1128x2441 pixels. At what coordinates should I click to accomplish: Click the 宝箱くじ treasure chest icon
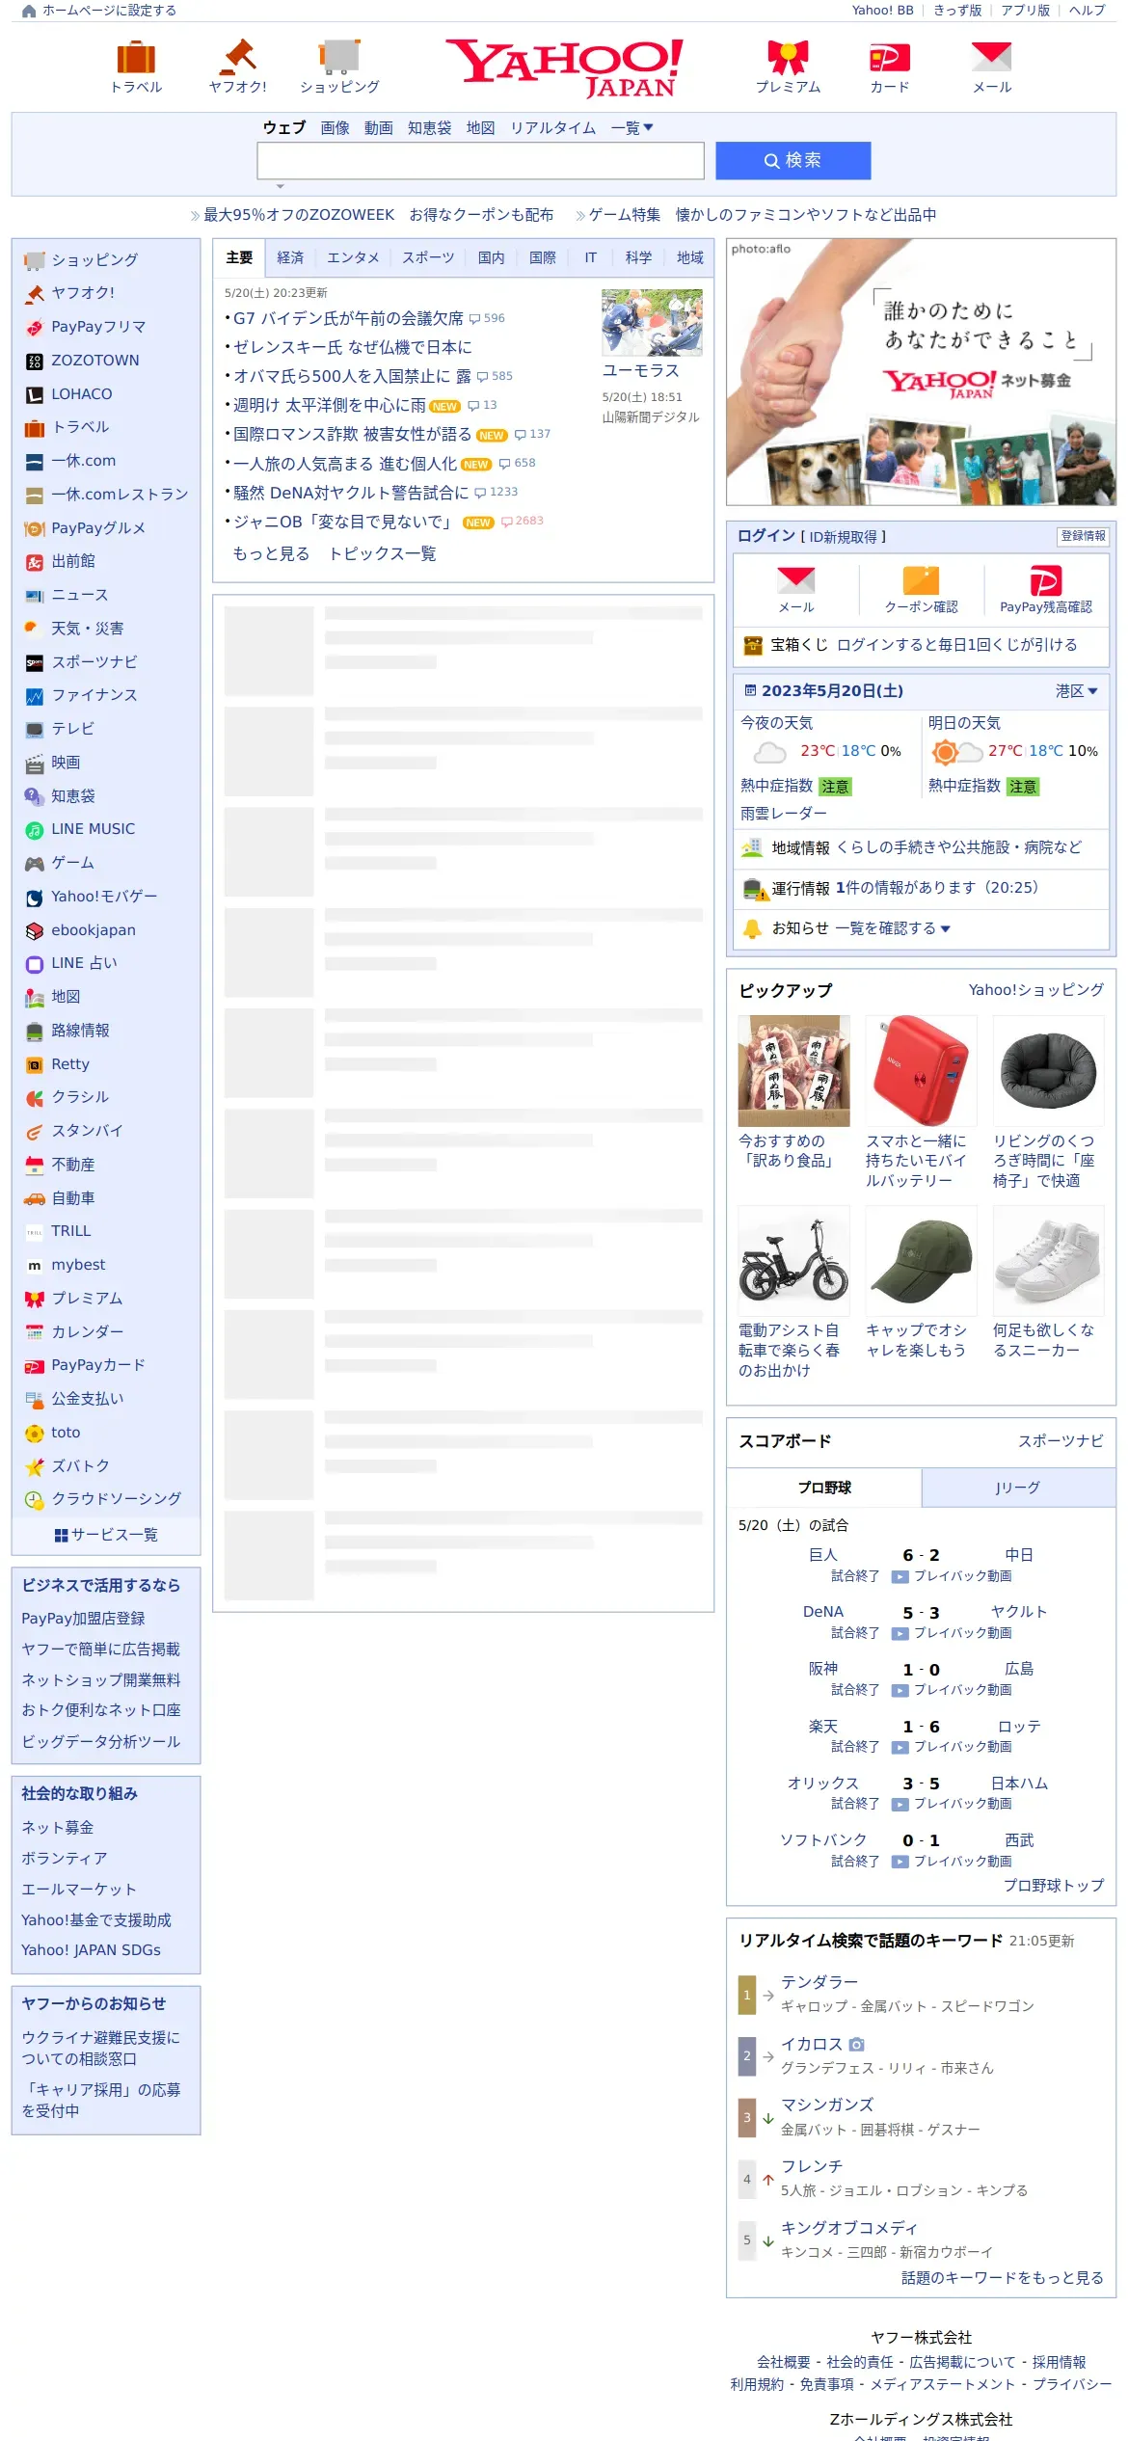pos(753,646)
